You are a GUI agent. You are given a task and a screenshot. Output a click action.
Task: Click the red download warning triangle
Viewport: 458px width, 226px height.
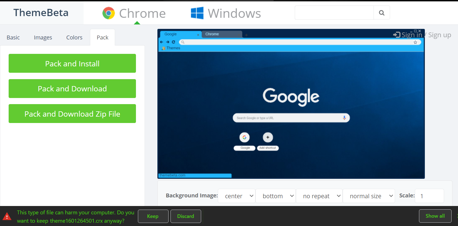click(7, 216)
